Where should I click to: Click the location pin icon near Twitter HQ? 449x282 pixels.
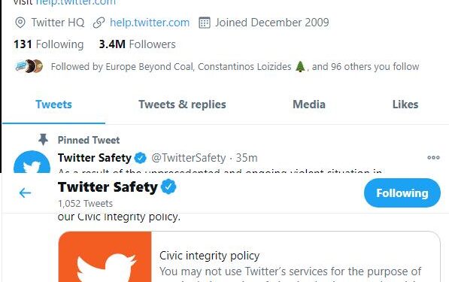tap(20, 23)
